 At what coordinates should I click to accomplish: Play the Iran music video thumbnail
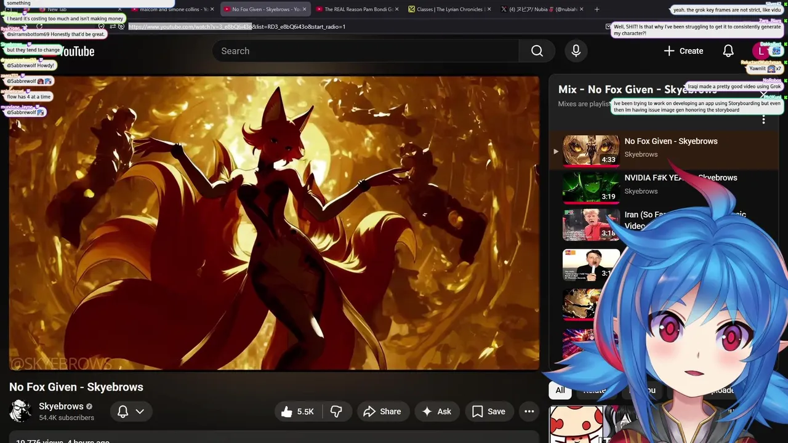591,224
